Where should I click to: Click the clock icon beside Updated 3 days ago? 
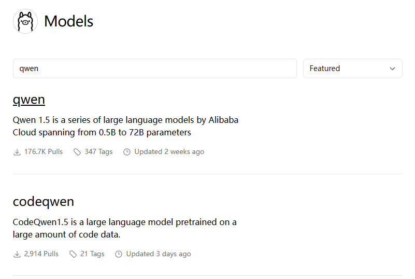coord(119,254)
